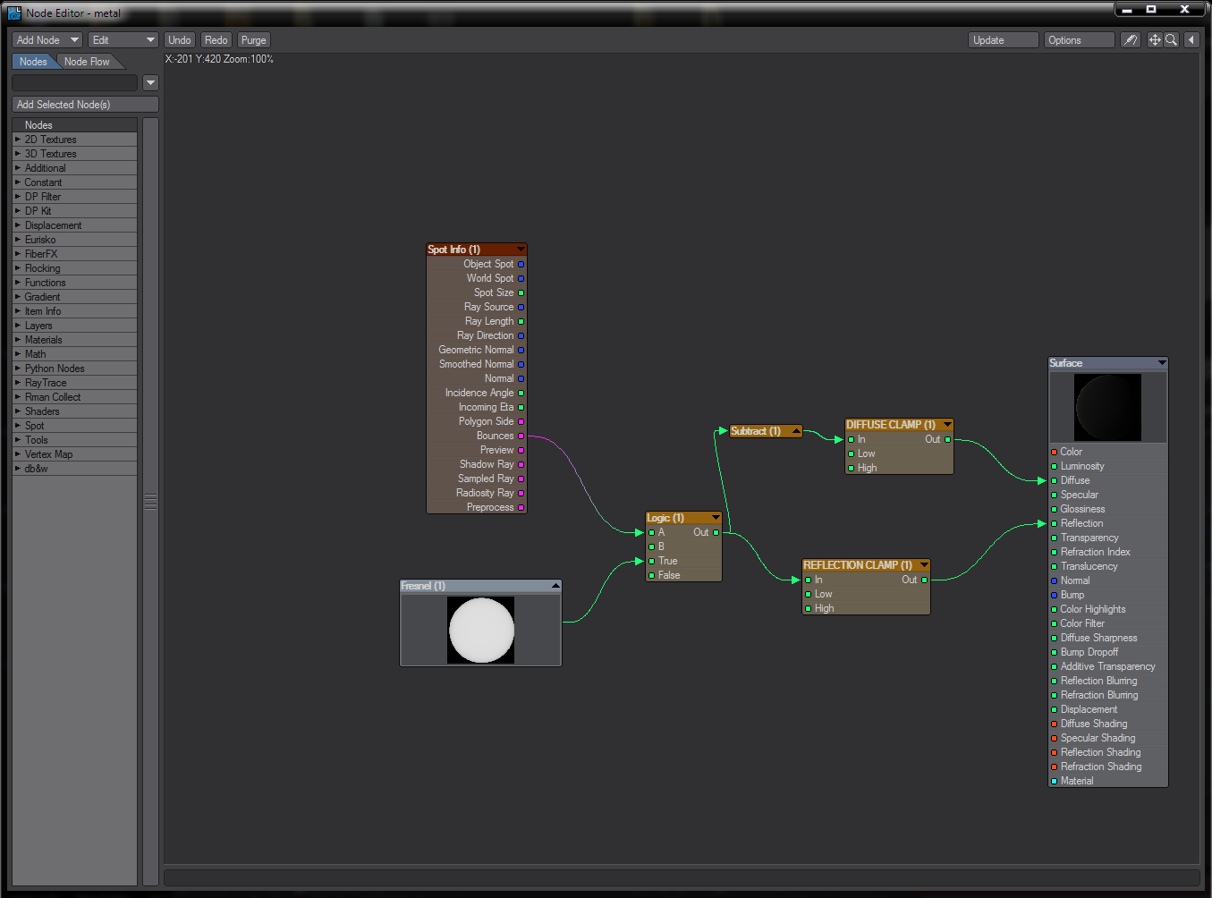This screenshot has height=898, width=1212.
Task: Collapse side panel with left-arrow icon
Action: pos(1191,40)
